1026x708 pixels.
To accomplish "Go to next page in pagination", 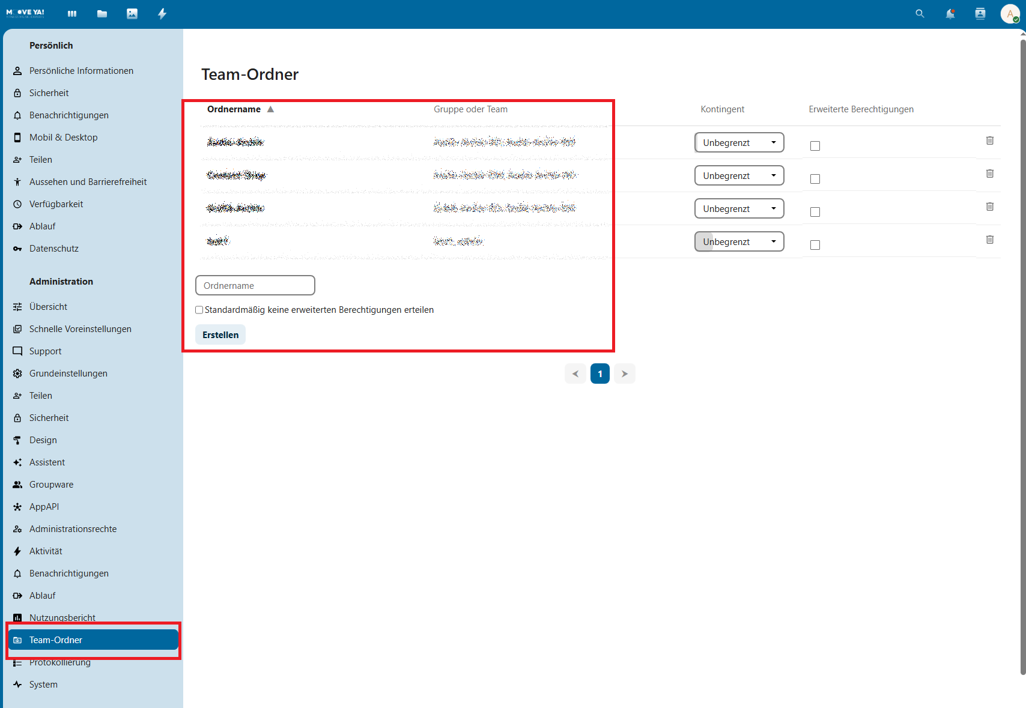I will coord(624,374).
